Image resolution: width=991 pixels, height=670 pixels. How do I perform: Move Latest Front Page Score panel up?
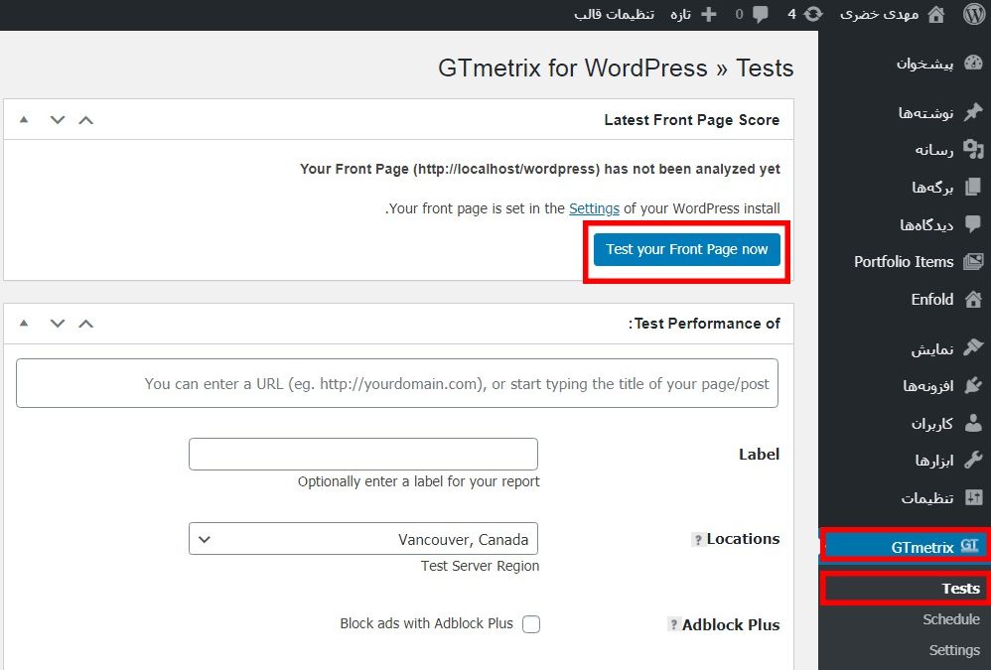coord(86,119)
